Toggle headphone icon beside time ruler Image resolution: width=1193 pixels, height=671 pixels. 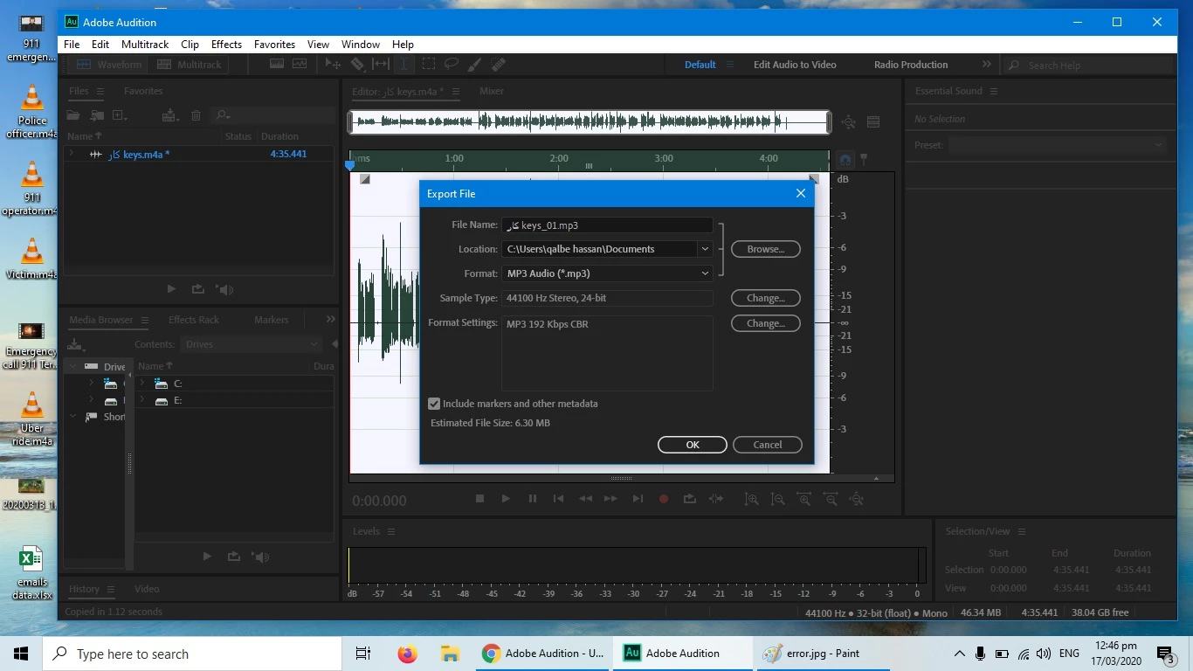[x=845, y=160]
